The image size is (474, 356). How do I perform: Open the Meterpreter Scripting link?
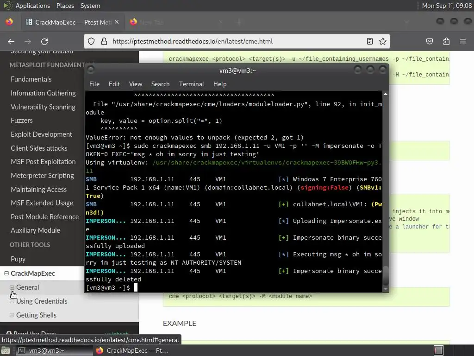coord(42,176)
